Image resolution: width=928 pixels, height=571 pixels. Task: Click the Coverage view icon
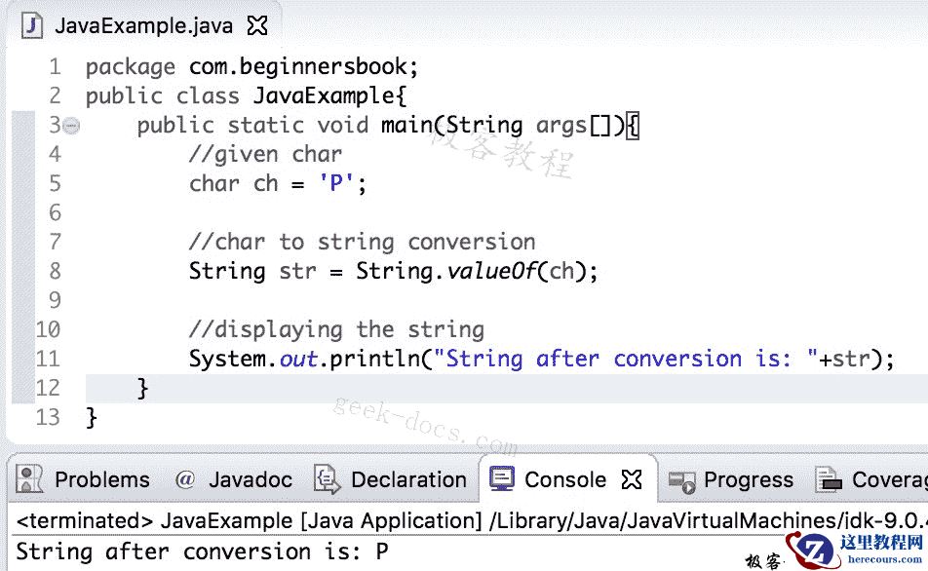pos(830,479)
